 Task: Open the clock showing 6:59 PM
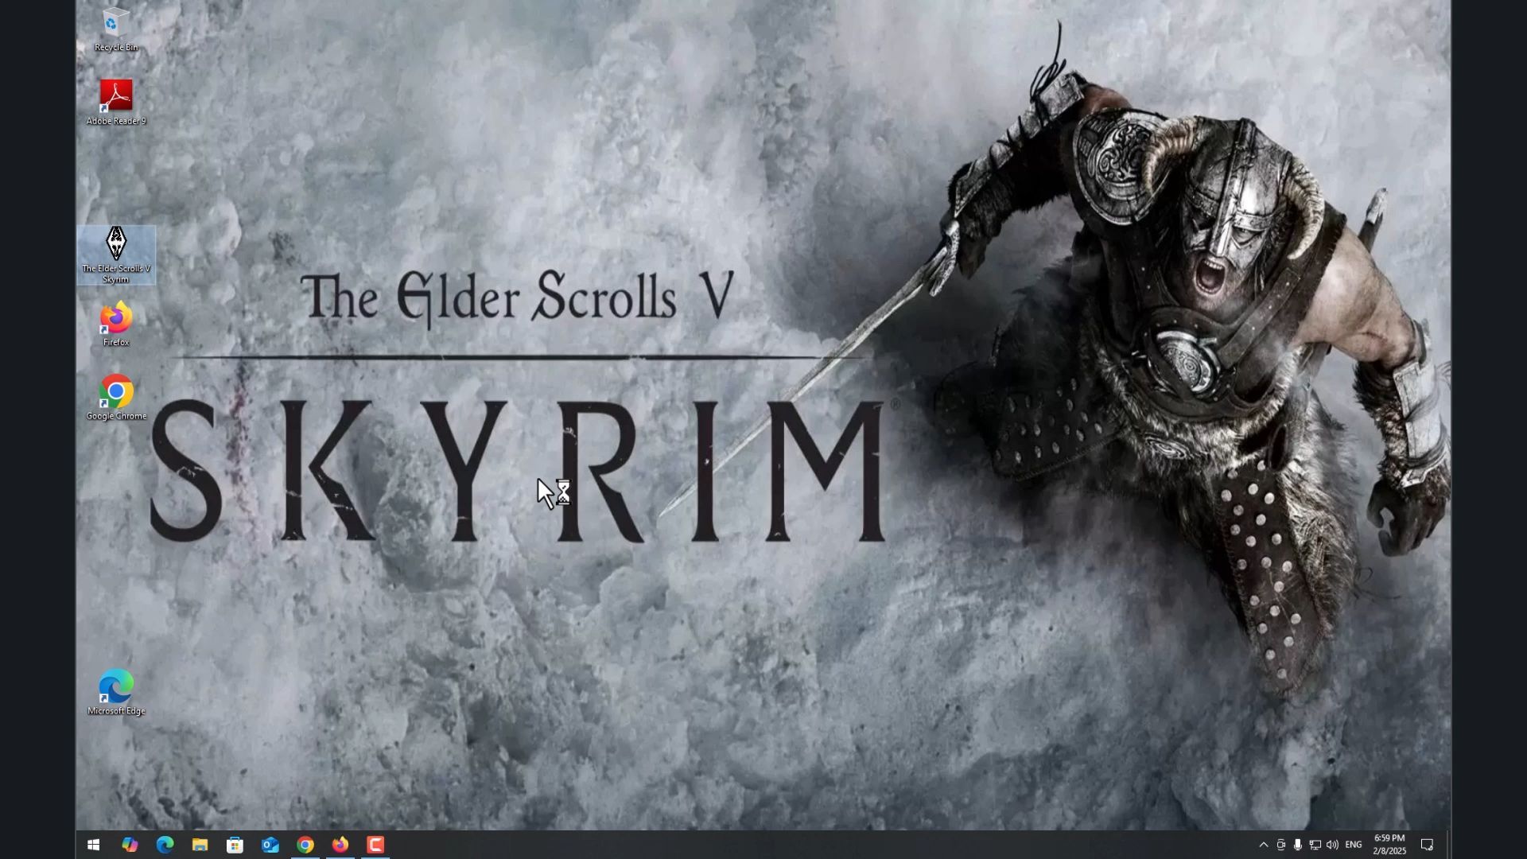point(1389,845)
